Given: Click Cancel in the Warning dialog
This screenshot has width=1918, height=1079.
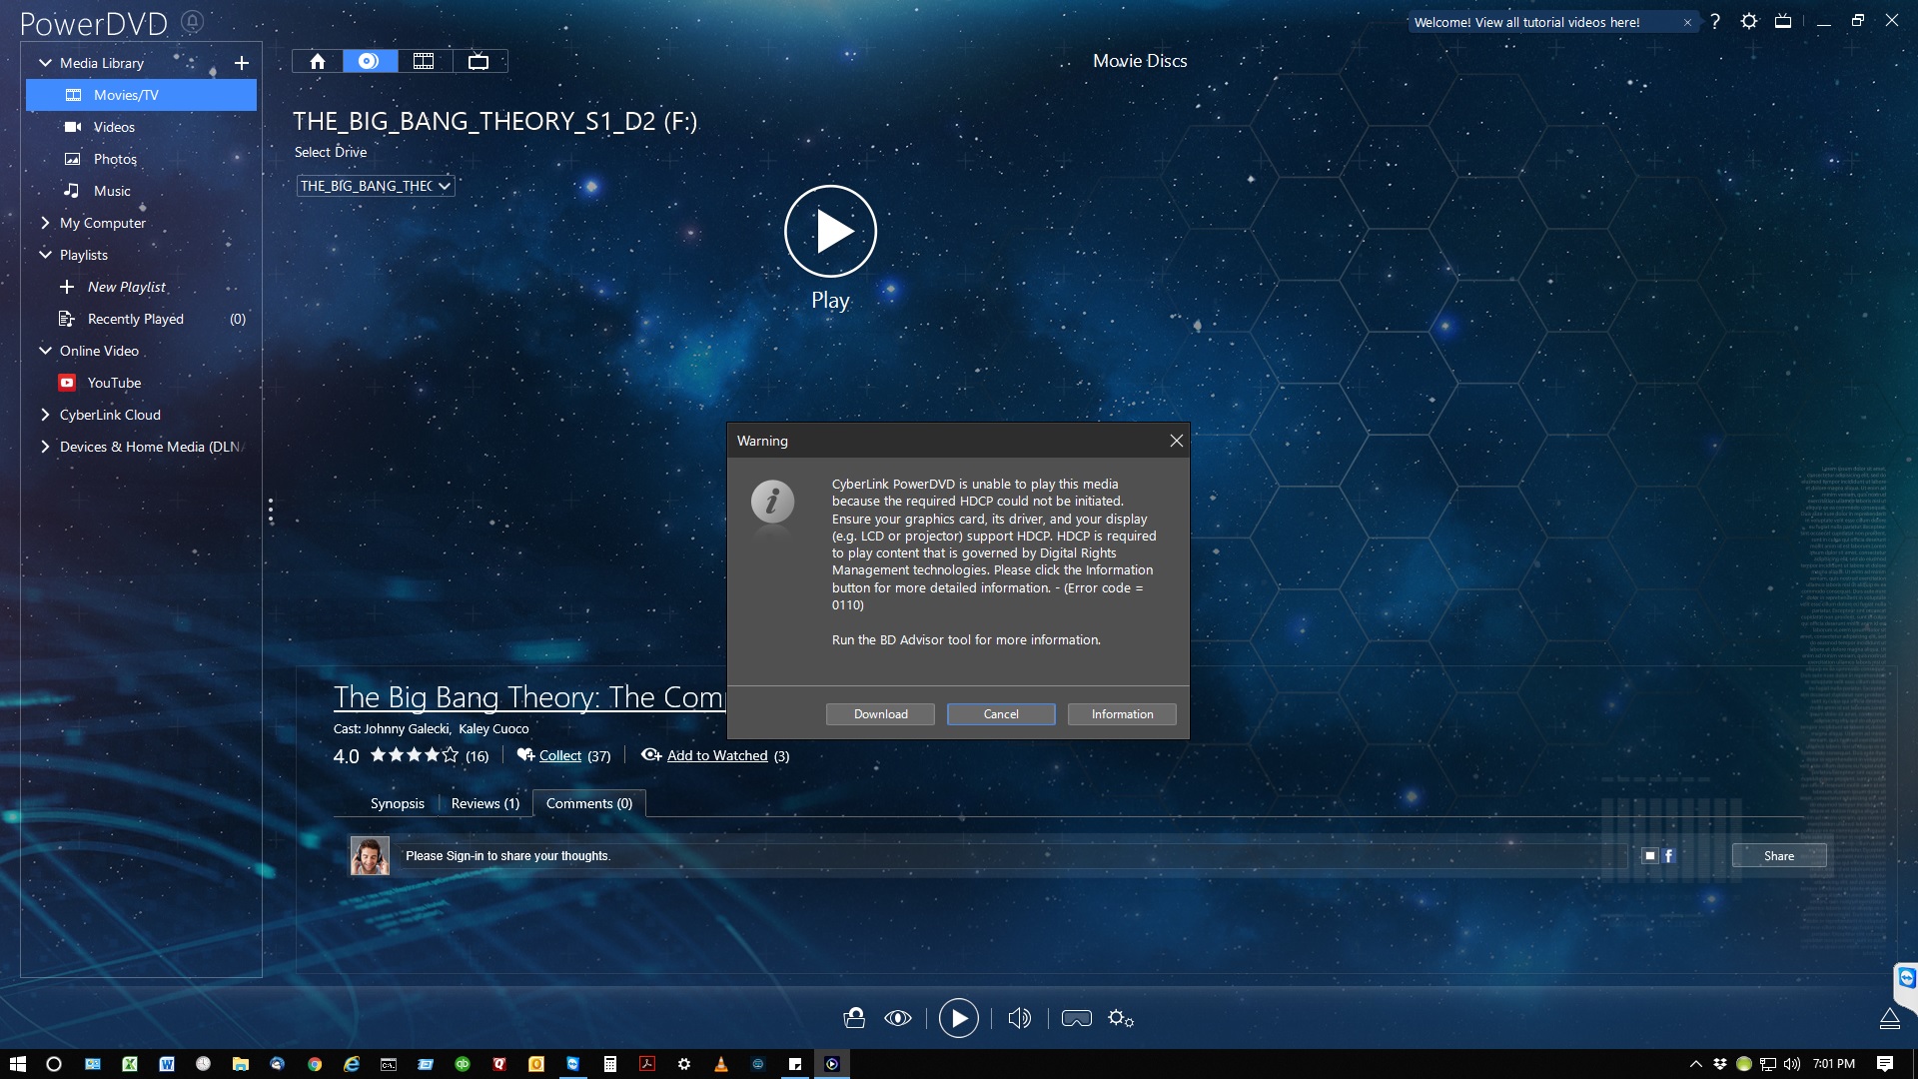Looking at the screenshot, I should pyautogui.click(x=1001, y=714).
